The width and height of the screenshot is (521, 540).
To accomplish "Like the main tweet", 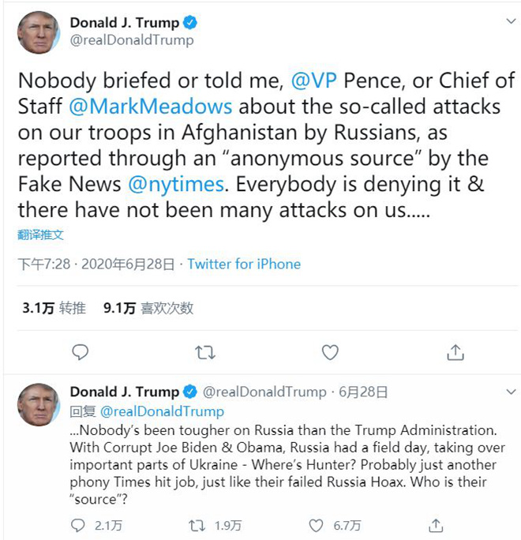I will point(330,352).
